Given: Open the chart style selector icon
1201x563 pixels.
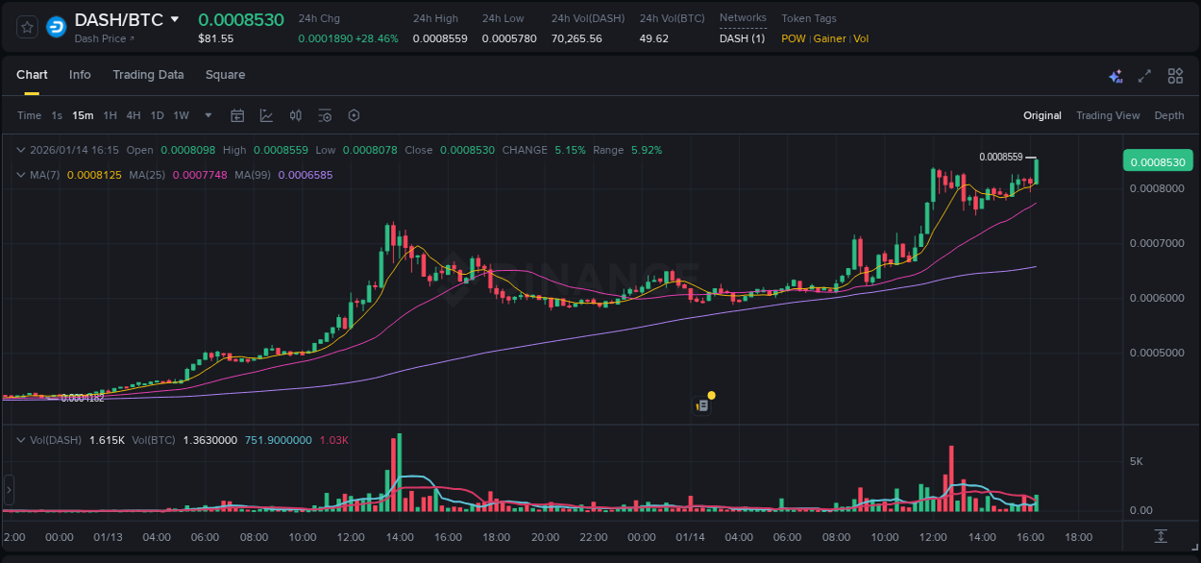Looking at the screenshot, I should pyautogui.click(x=266, y=115).
